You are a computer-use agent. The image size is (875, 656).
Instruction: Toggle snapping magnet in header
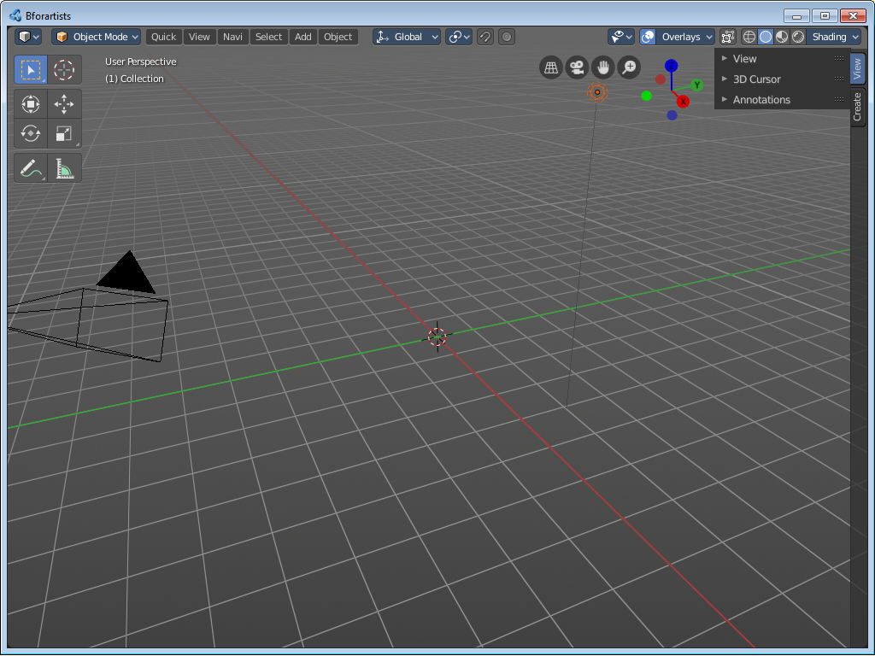click(x=485, y=37)
